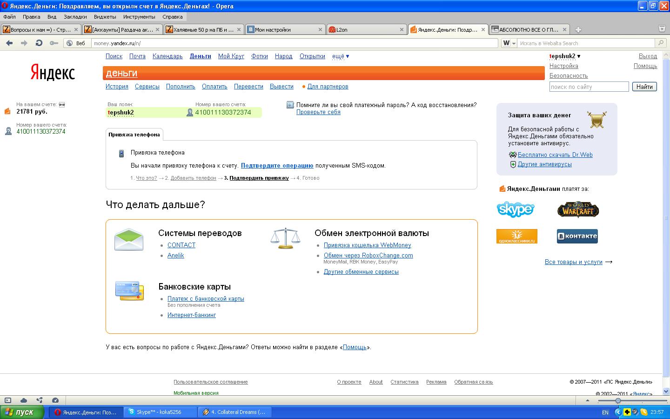The image size is (670, 419).
Task: Open the Почта link in top navigation
Action: pos(137,56)
